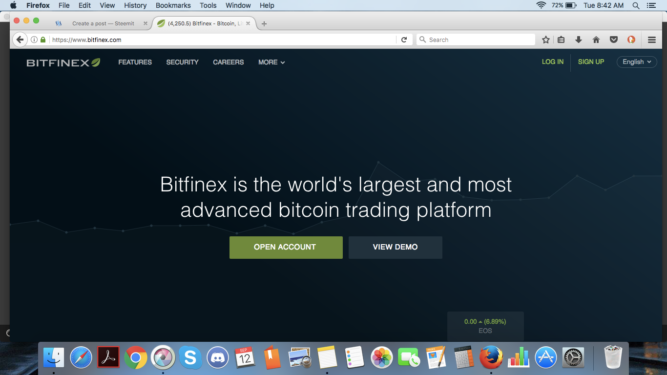Open a new tab with the plus button
667x375 pixels.
click(264, 23)
